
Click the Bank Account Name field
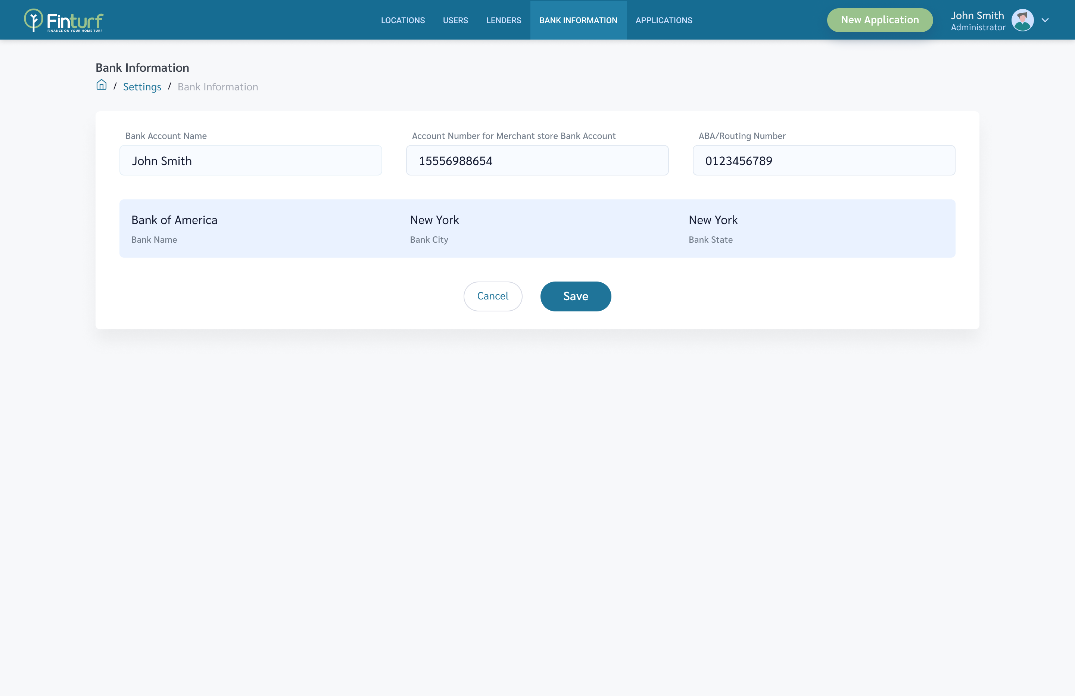pyautogui.click(x=251, y=161)
